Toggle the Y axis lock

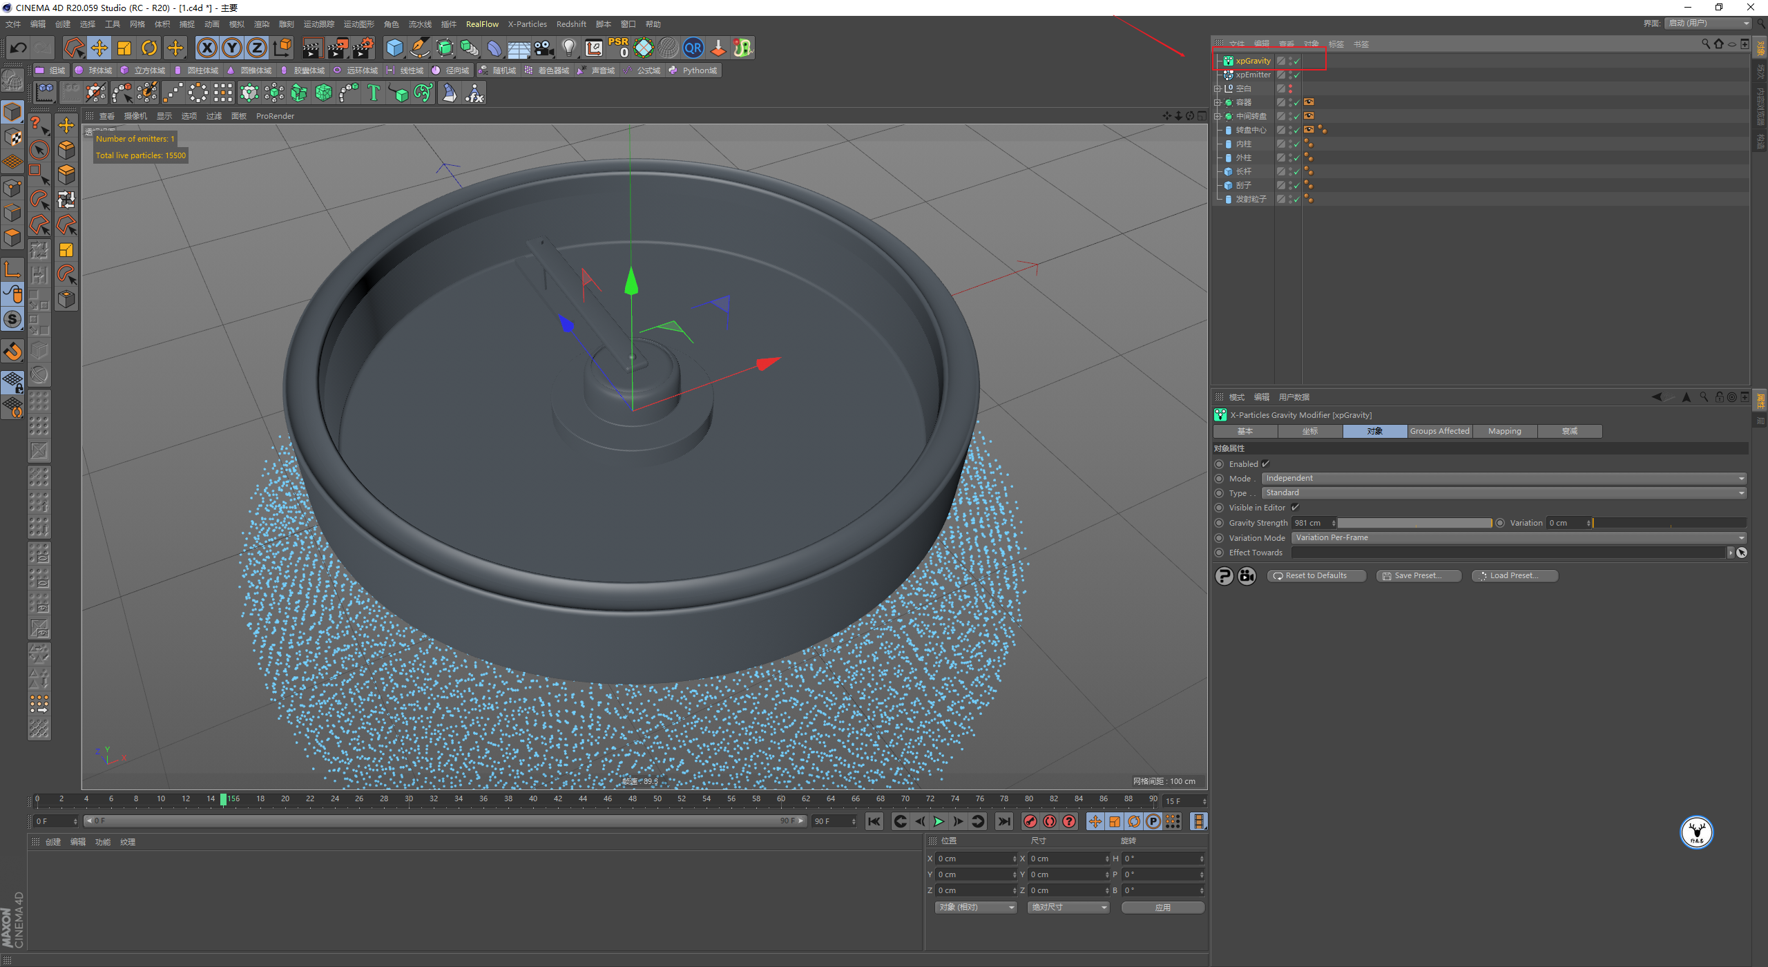click(232, 48)
